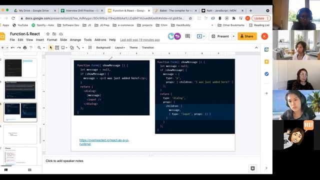Click the Explore button at bottom right

(252, 168)
